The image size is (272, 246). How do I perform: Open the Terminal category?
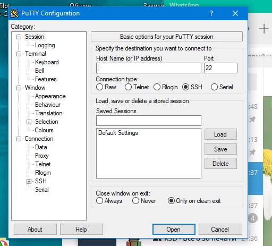(36, 54)
